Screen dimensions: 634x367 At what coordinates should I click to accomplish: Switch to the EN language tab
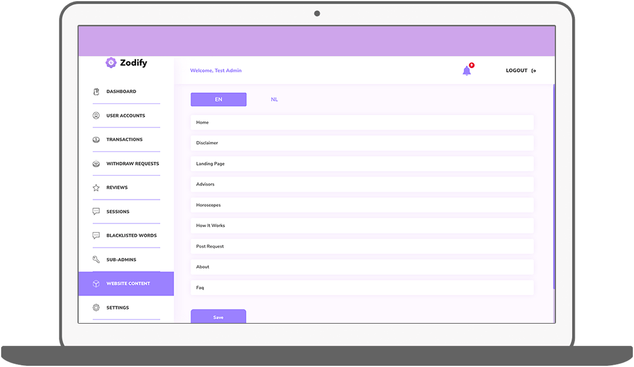pyautogui.click(x=218, y=100)
